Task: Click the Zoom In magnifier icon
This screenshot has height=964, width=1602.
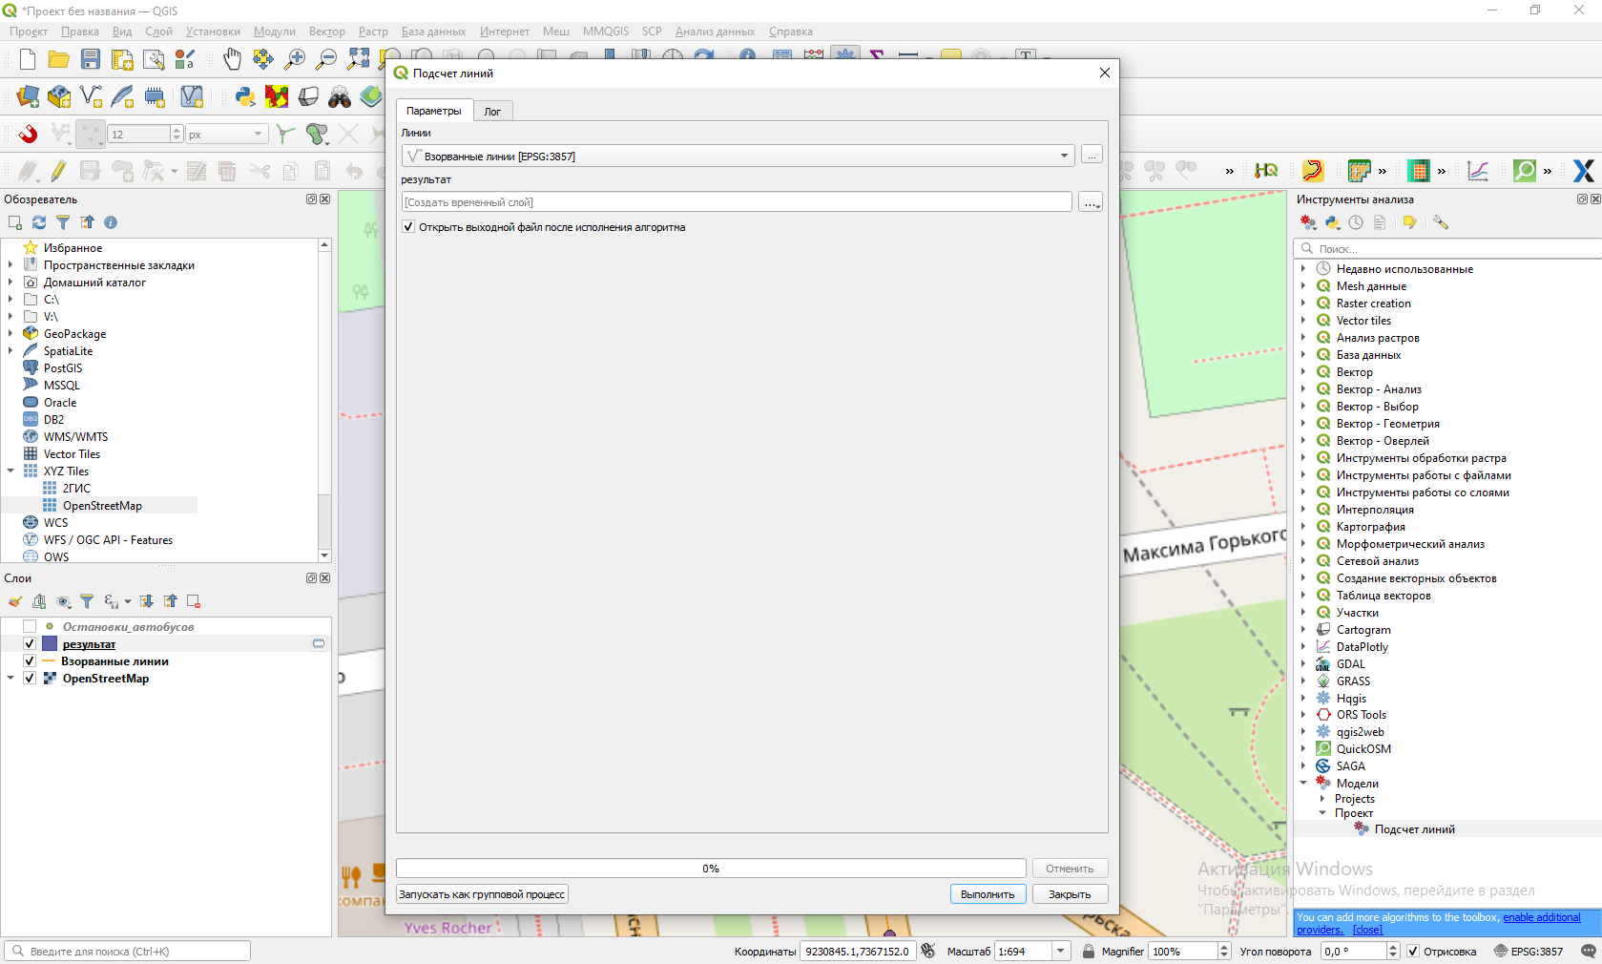Action: [x=295, y=59]
